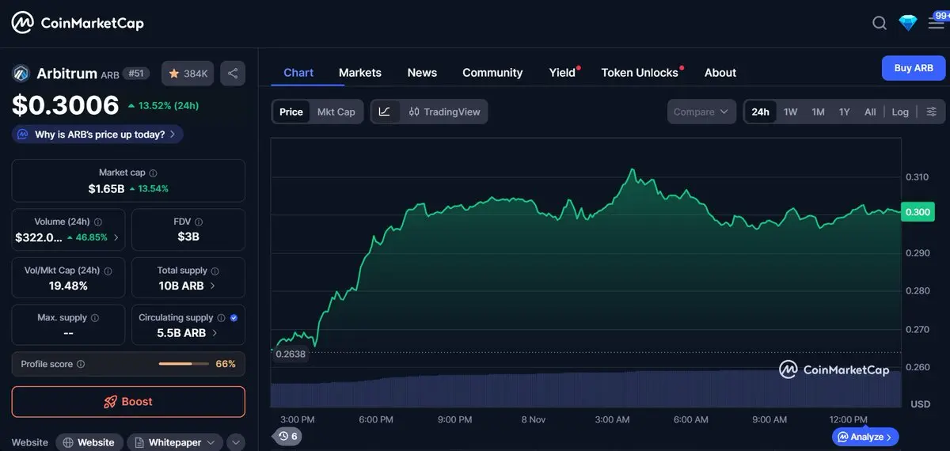Open TradingView candlestick chart mode
This screenshot has width=950, height=451.
tap(444, 112)
